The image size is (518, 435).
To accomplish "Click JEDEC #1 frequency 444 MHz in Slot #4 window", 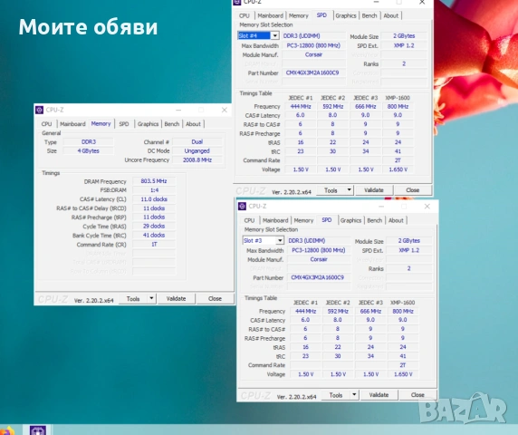I will point(301,106).
